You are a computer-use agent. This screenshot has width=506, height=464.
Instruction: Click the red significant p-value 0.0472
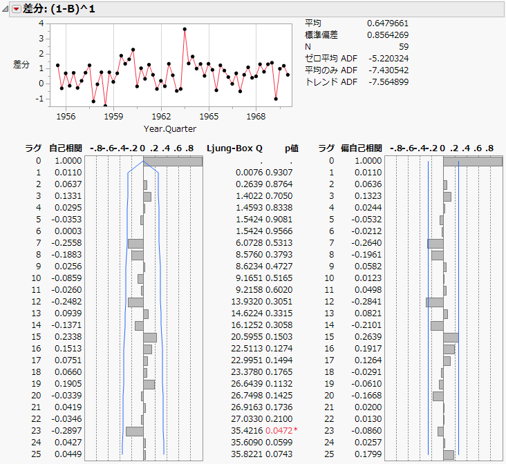pyautogui.click(x=279, y=431)
